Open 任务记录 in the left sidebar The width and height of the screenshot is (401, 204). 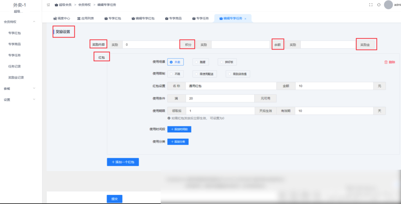14,66
